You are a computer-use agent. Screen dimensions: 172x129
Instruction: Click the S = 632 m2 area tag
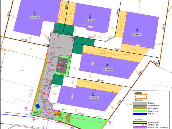[108, 69]
